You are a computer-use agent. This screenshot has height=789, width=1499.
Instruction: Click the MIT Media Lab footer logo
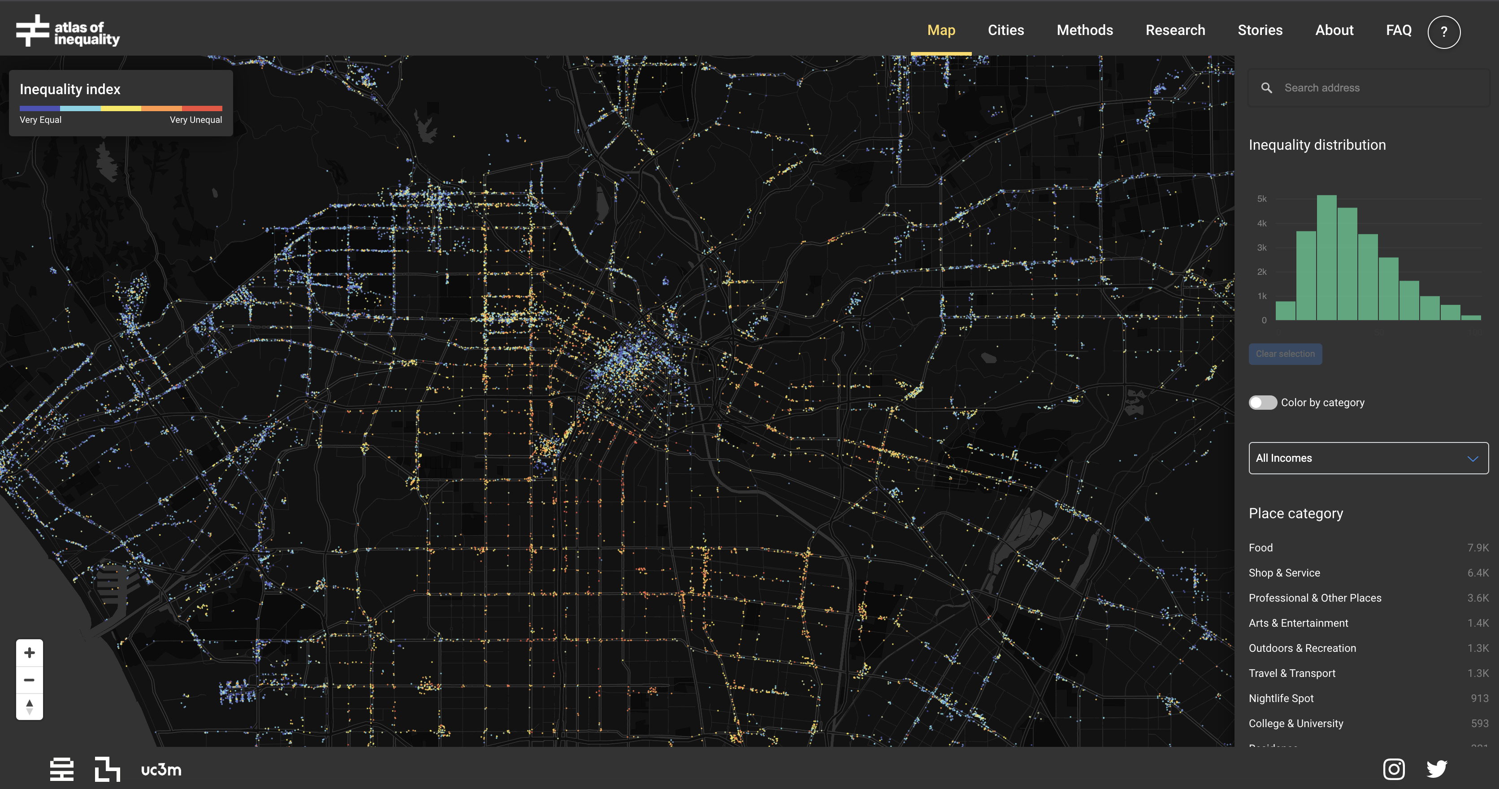108,769
